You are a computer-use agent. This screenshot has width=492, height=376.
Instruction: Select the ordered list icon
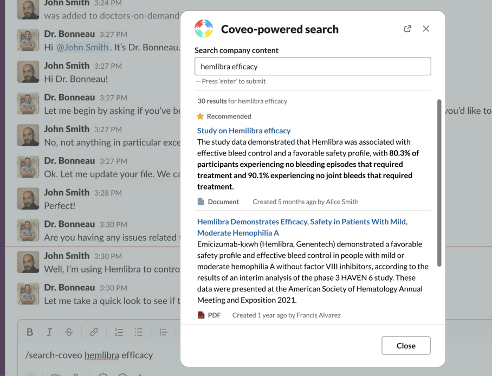[119, 332]
